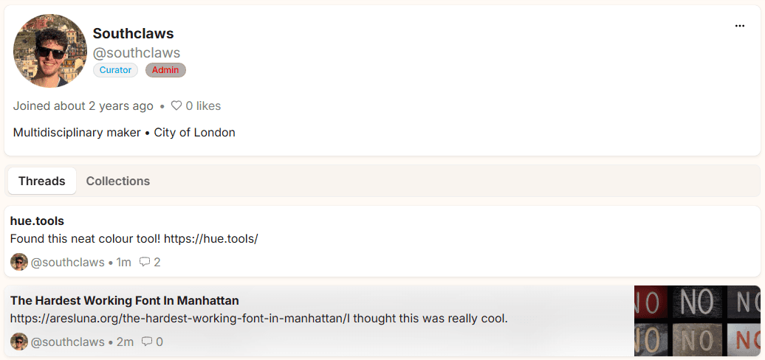Viewport: 765px width, 360px height.
Task: Click @southclaws author link in hue.tools thread
Action: (68, 262)
